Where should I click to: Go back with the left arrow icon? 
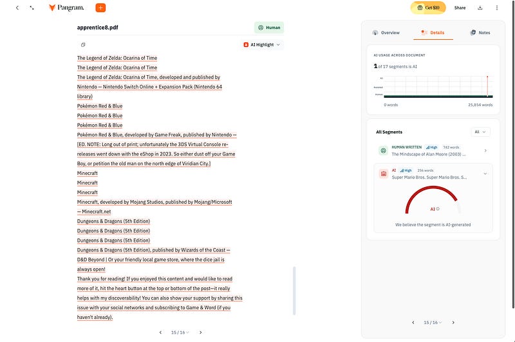click(17, 8)
